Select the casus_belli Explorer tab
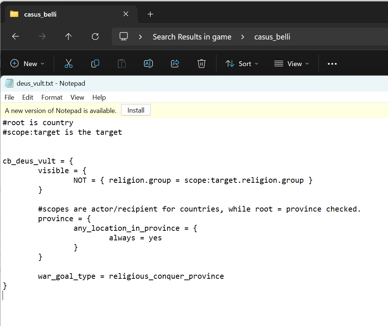 coord(71,14)
